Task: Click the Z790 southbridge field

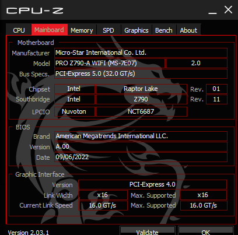Action: pyautogui.click(x=141, y=99)
